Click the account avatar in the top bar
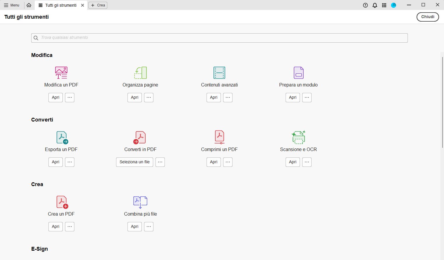The height and width of the screenshot is (260, 444). point(394,5)
